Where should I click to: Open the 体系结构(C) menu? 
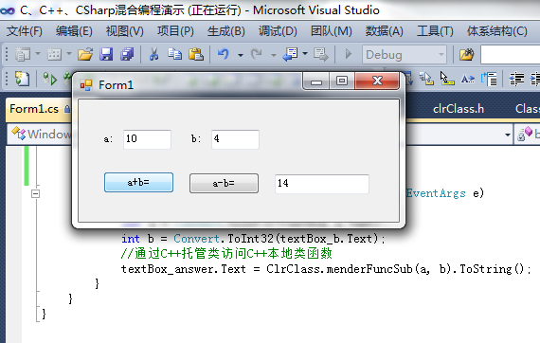[497, 31]
